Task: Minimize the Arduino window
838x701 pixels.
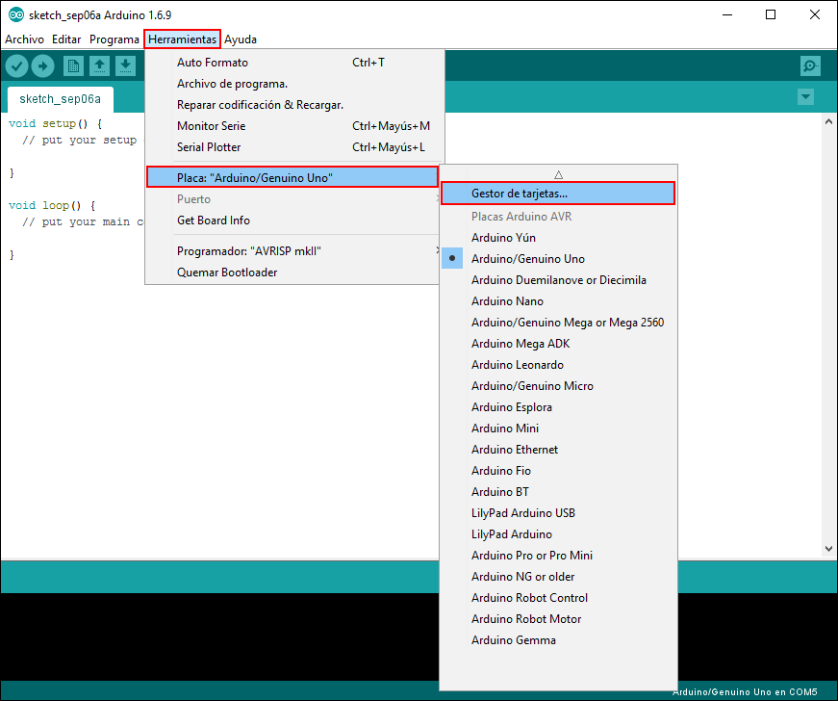Action: click(727, 15)
